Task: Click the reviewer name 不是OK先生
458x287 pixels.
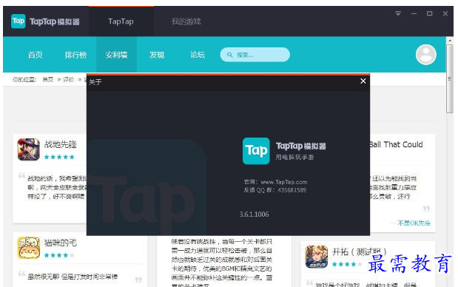Action: (x=414, y=223)
